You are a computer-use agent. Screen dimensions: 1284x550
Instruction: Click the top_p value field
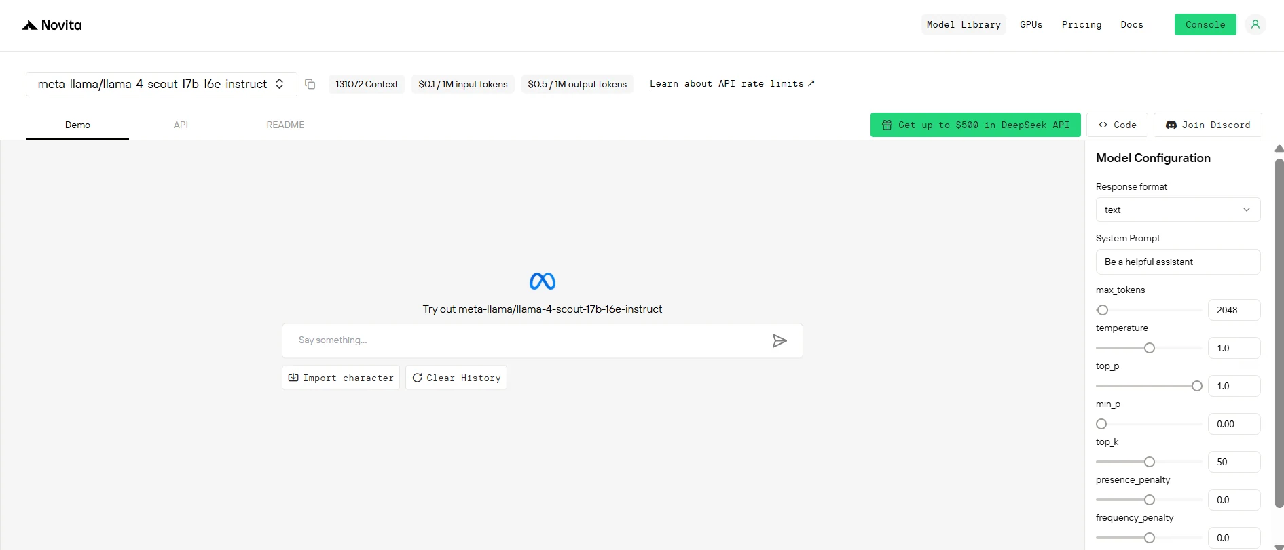click(1234, 386)
